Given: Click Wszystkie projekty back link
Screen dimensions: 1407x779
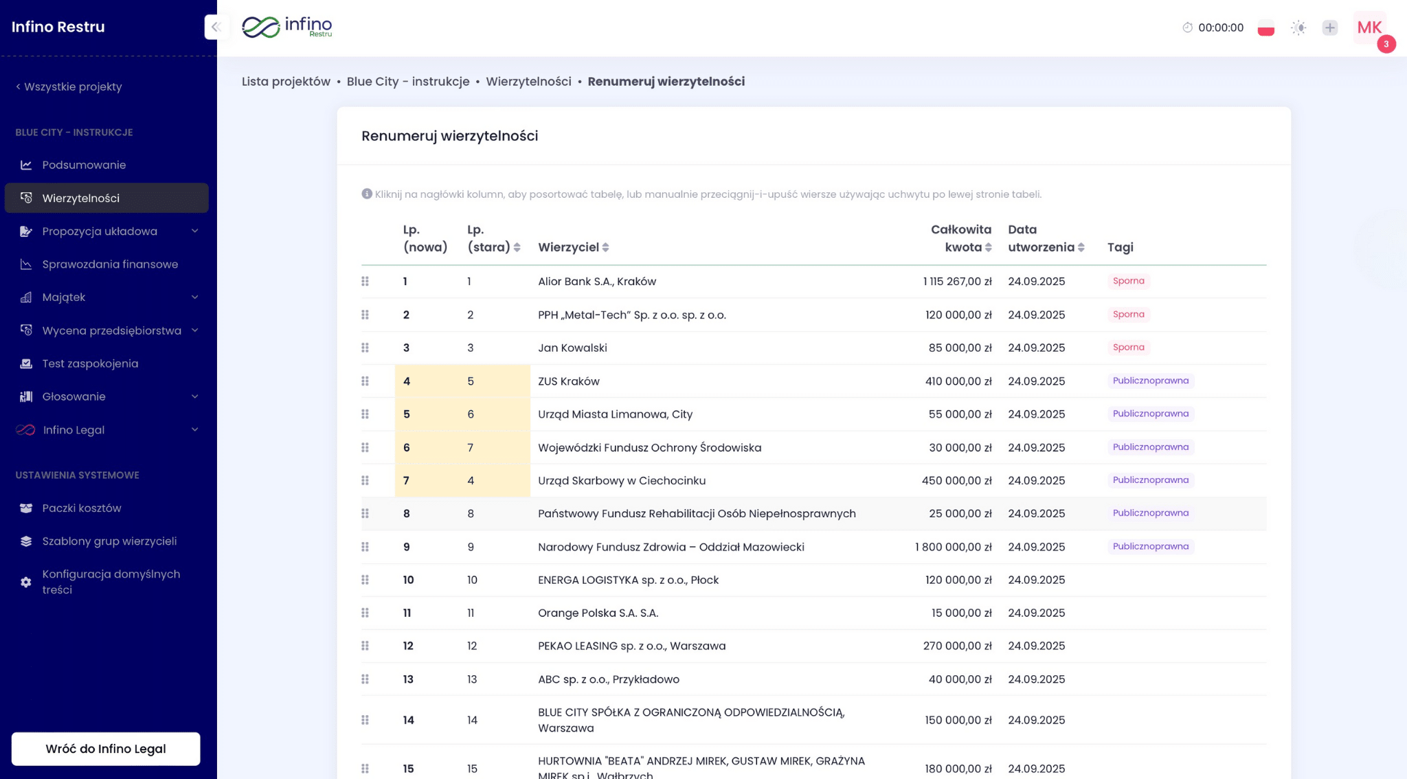Looking at the screenshot, I should tap(69, 87).
